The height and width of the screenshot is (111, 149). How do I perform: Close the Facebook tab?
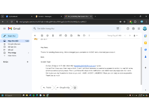point(32,16)
